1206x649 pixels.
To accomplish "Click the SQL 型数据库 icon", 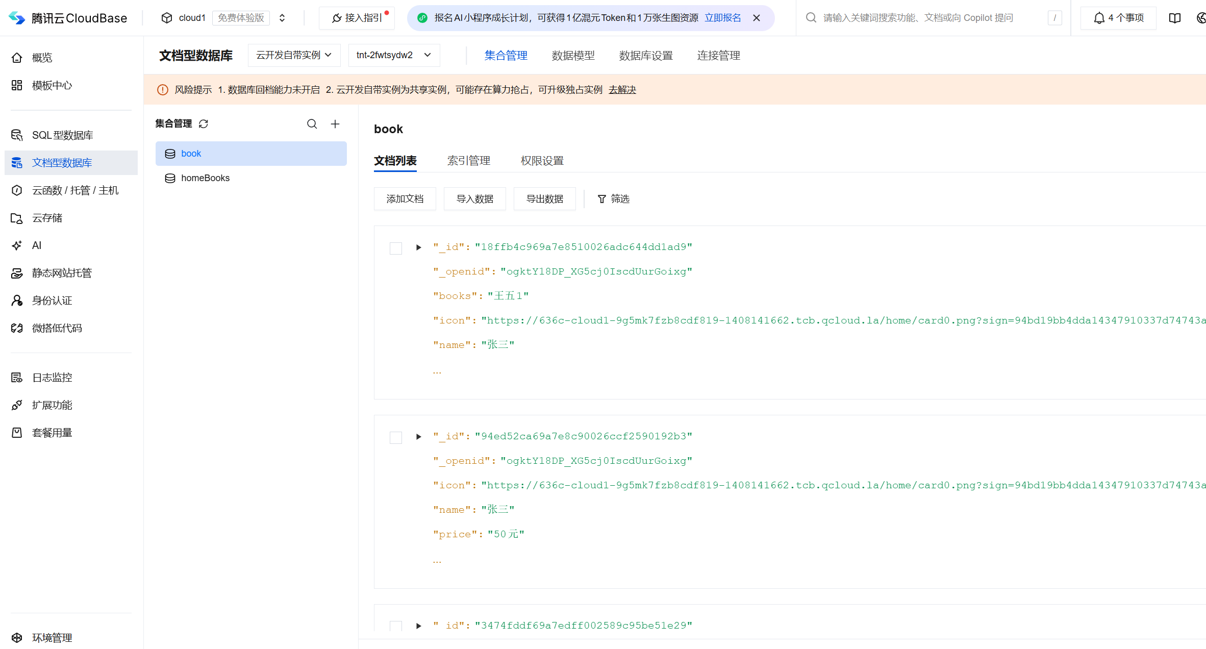I will (17, 135).
